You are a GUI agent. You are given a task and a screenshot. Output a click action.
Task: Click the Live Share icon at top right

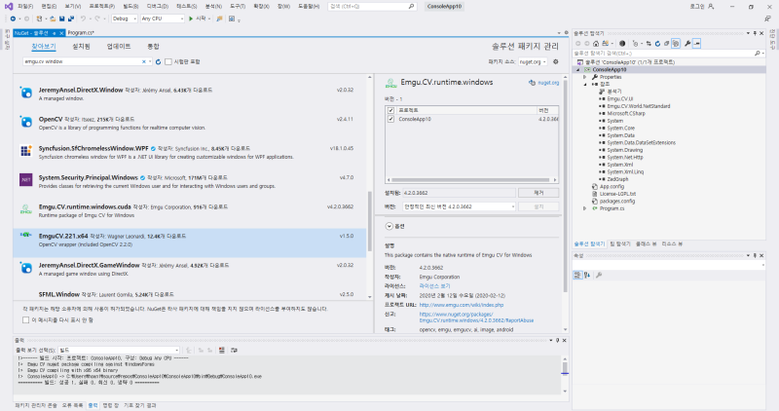coord(768,19)
